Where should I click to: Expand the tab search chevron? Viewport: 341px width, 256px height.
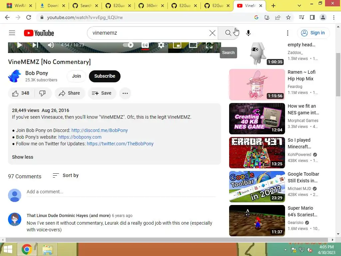[299, 6]
